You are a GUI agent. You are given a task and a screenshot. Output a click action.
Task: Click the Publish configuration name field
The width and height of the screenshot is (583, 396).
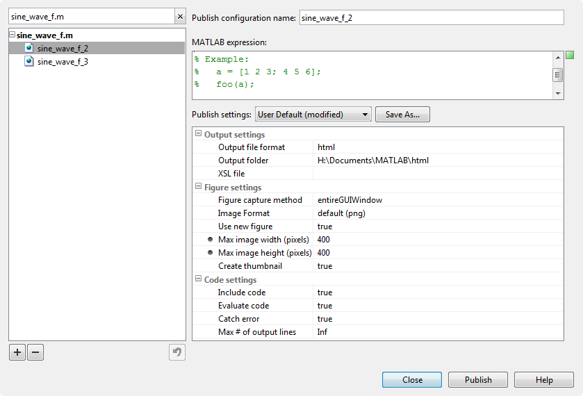coord(432,17)
